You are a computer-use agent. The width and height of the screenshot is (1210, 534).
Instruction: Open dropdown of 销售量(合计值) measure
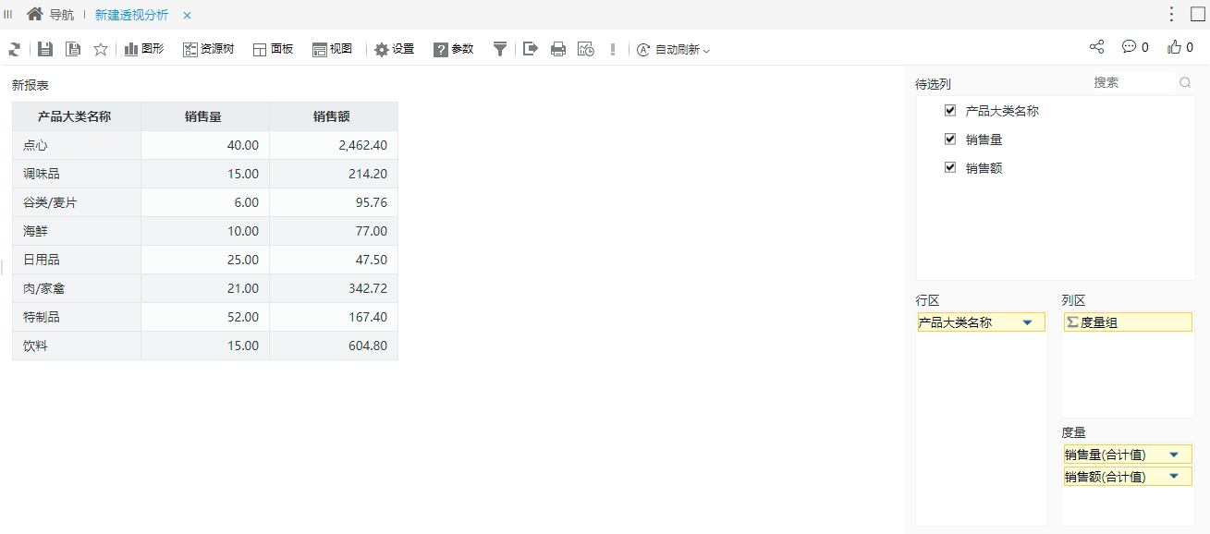pos(1174,455)
